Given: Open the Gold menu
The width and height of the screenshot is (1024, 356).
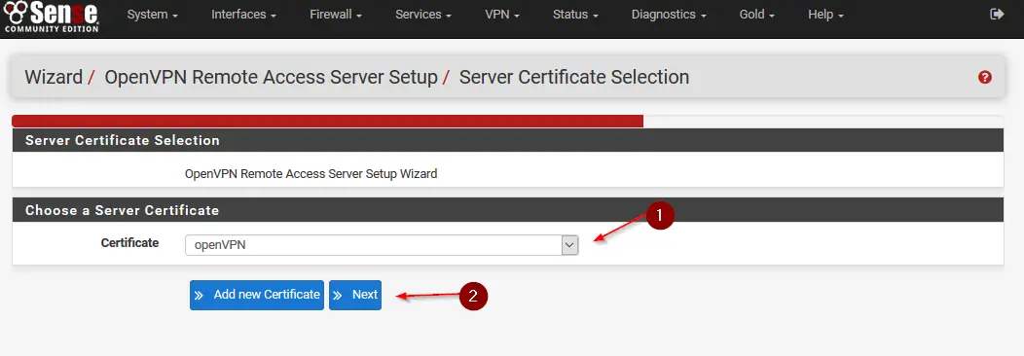Looking at the screenshot, I should 757,15.
